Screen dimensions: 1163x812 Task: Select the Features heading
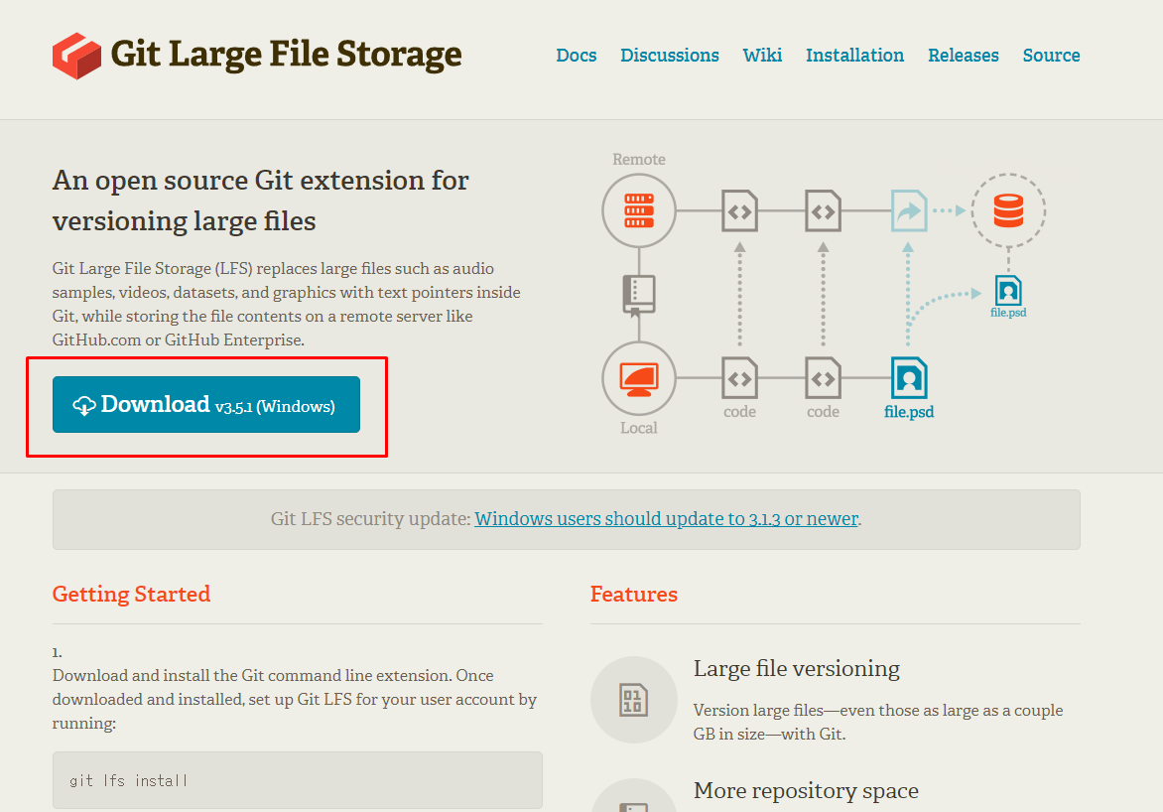point(634,595)
